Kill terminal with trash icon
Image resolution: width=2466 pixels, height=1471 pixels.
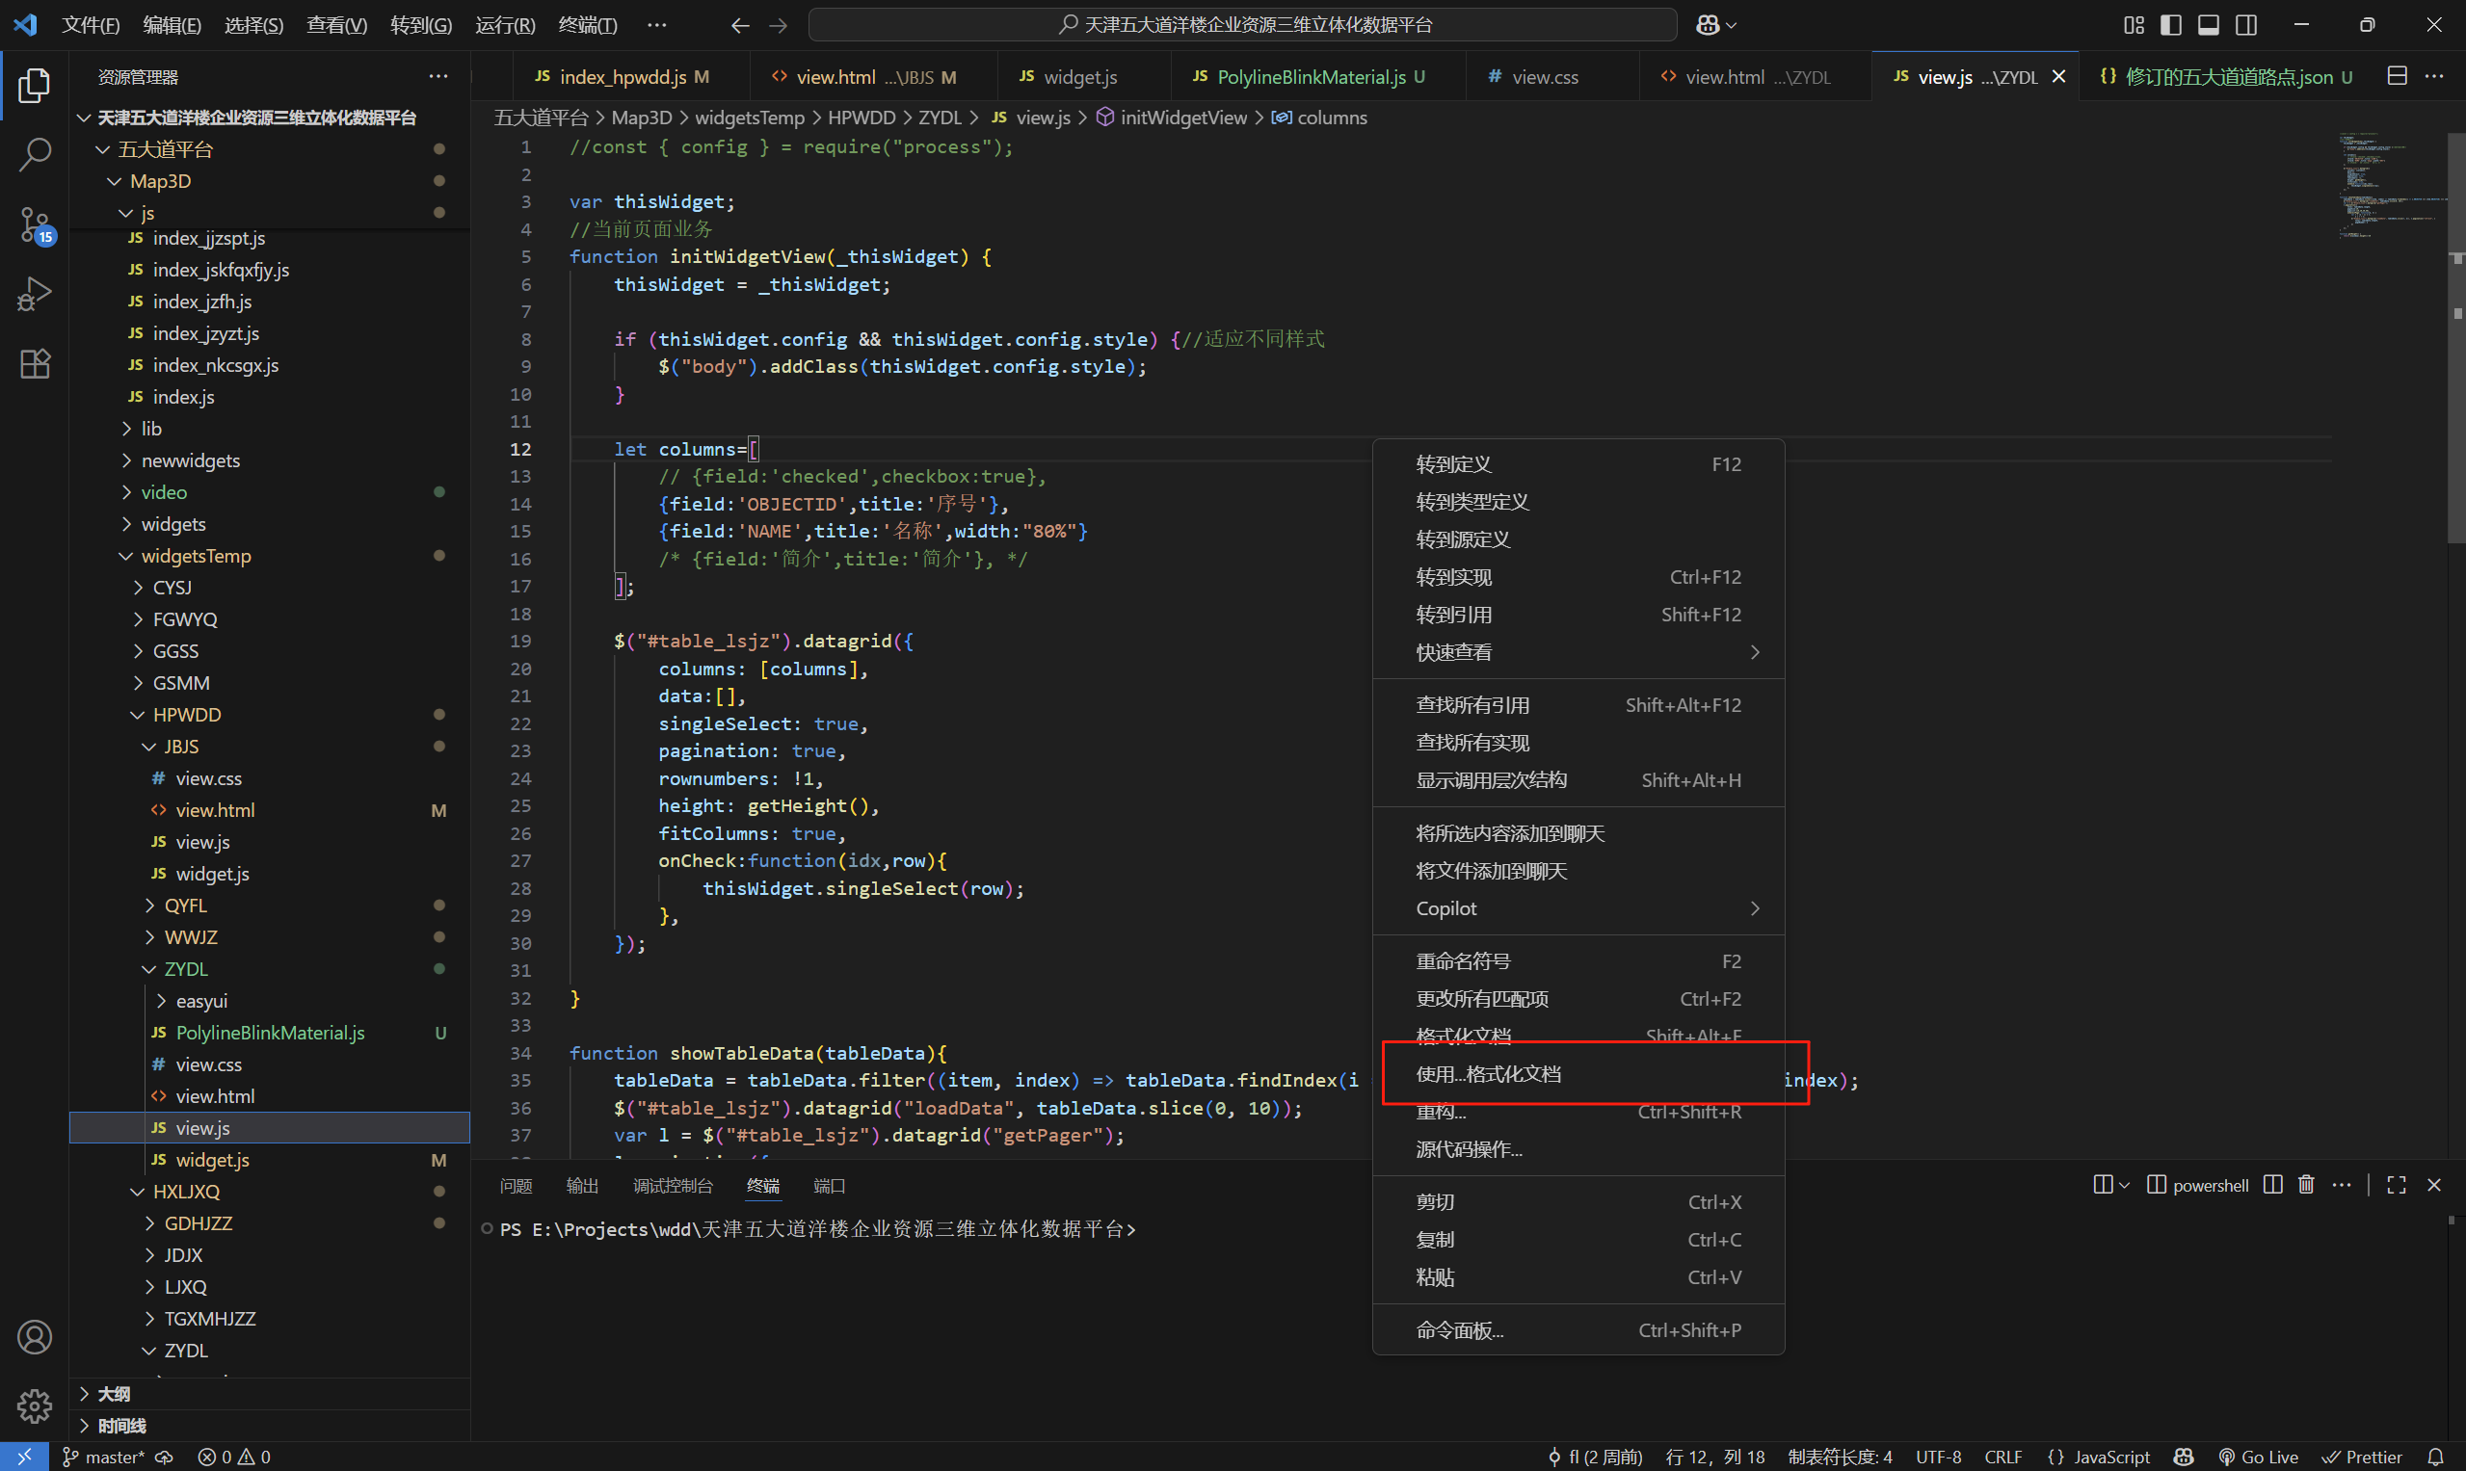2305,1185
